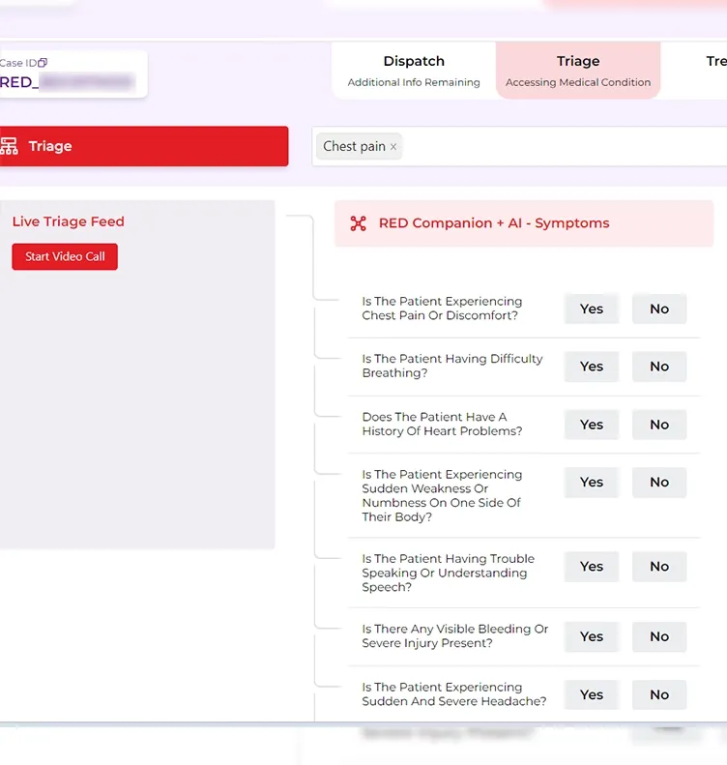Answer No to chest pain or discomfort
This screenshot has width=727, height=765.
pyautogui.click(x=659, y=309)
